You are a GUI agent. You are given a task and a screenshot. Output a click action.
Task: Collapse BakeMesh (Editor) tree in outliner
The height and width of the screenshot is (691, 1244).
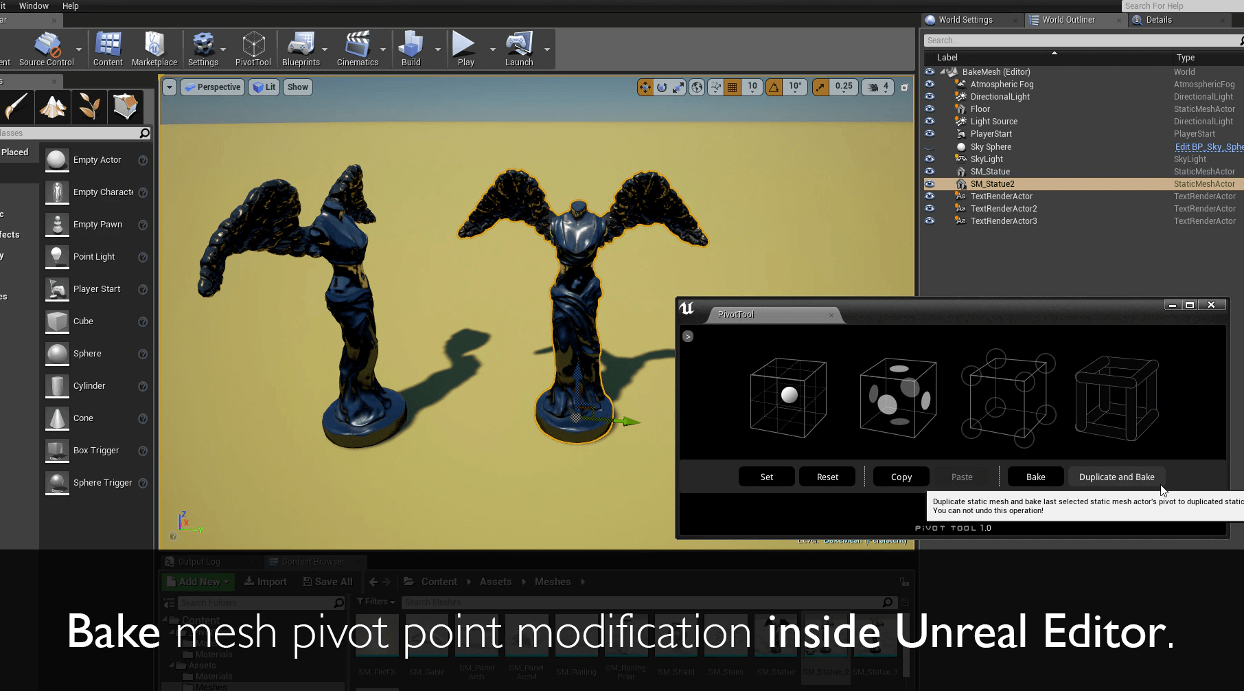pyautogui.click(x=943, y=71)
